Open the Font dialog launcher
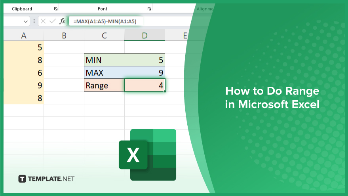The image size is (348, 196). click(149, 9)
